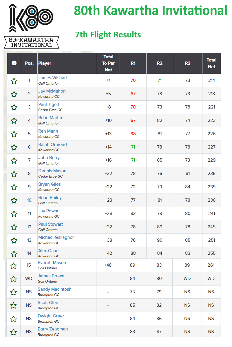Screen dimensions: 232x347
Task: Toggle favorite star for Barry Zeagman
Action: click(14, 332)
